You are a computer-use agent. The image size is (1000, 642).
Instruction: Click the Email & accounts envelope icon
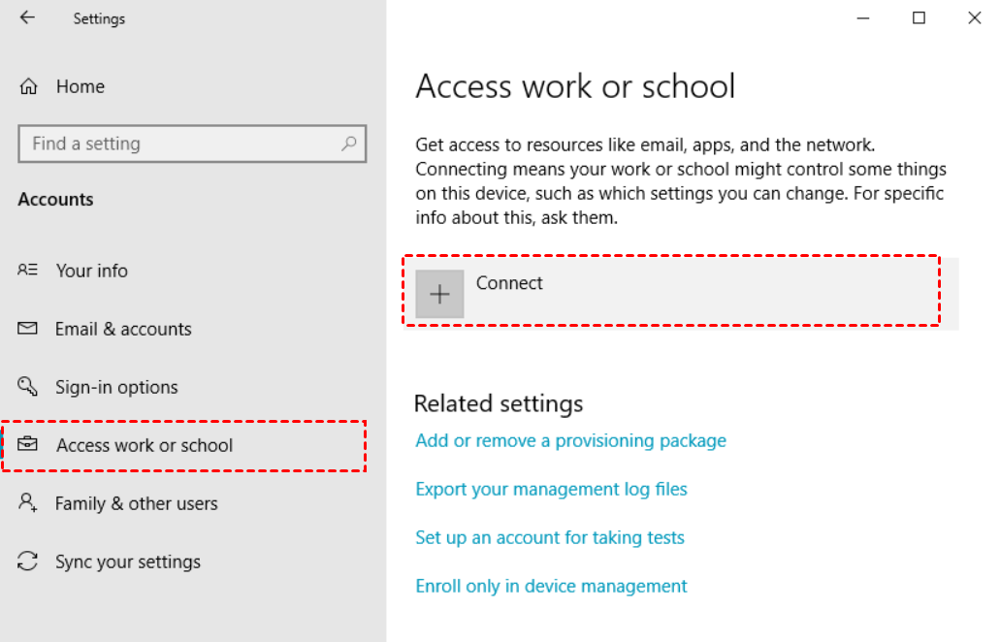(x=28, y=329)
